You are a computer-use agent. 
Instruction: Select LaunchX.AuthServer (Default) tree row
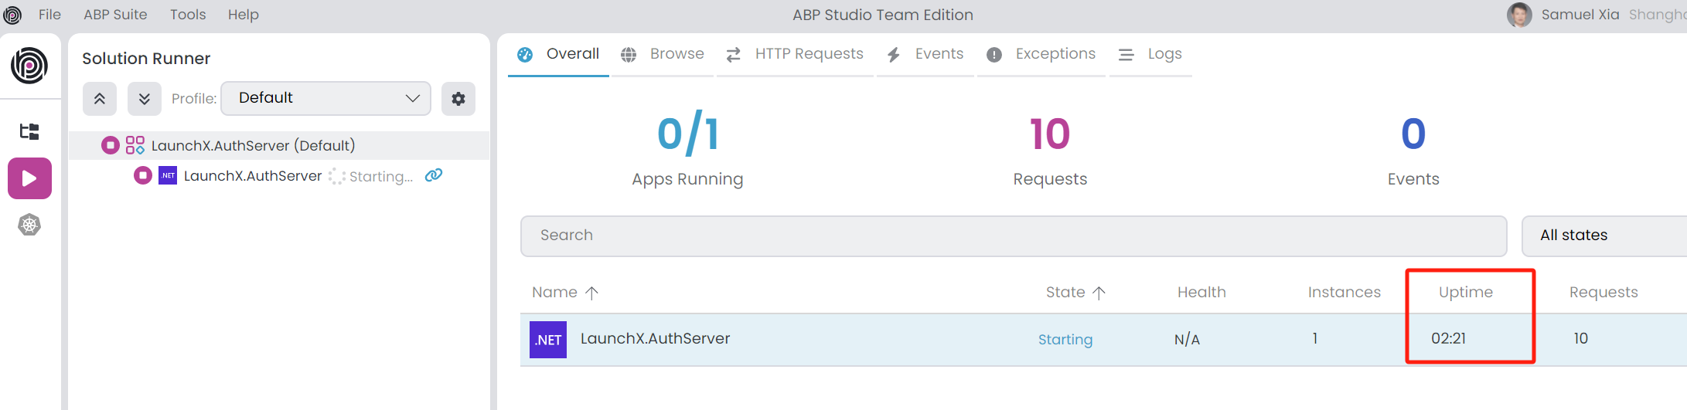pyautogui.click(x=279, y=145)
